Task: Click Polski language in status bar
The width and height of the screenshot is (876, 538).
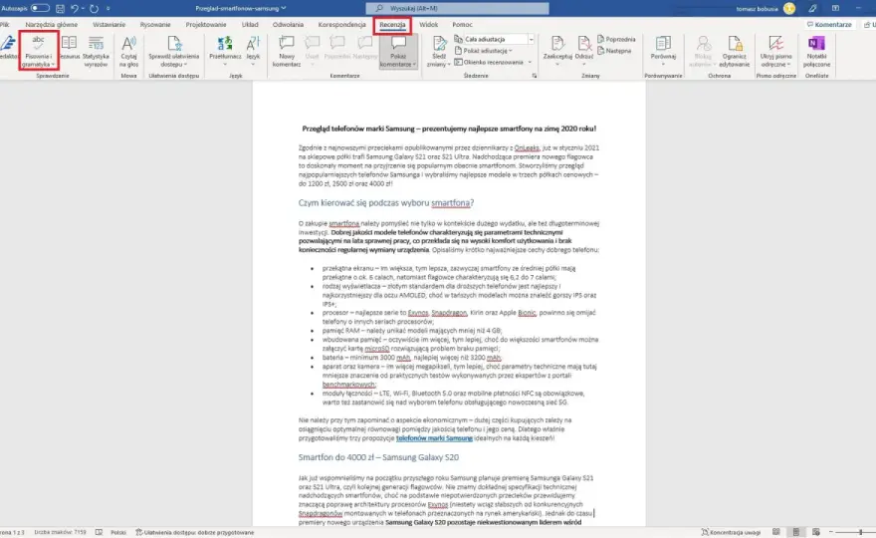Action: coord(118,532)
